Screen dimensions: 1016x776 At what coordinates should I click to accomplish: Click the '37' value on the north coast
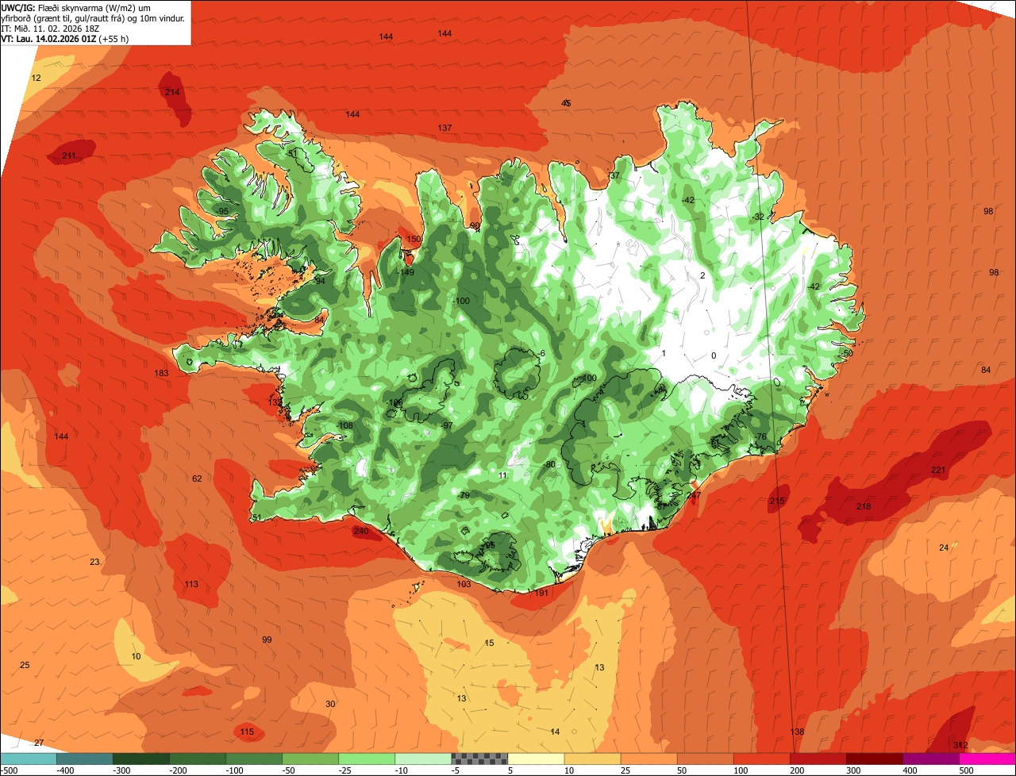pos(614,175)
